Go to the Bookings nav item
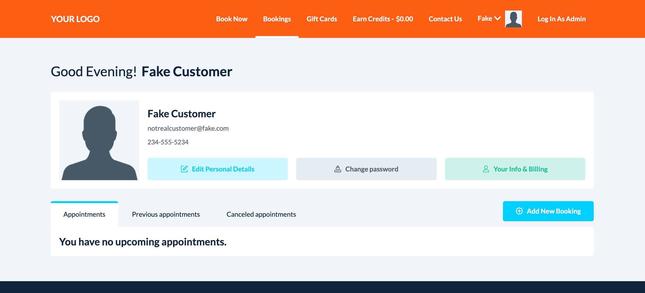The image size is (645, 293). [x=277, y=19]
